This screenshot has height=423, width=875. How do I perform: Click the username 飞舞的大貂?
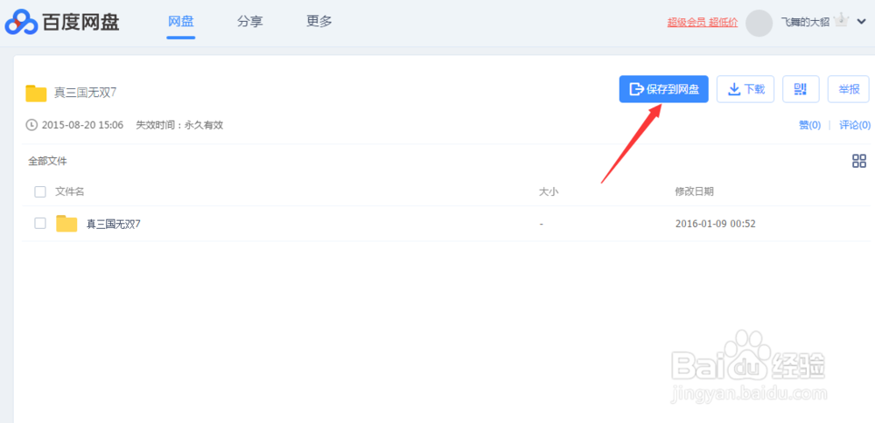pyautogui.click(x=805, y=23)
